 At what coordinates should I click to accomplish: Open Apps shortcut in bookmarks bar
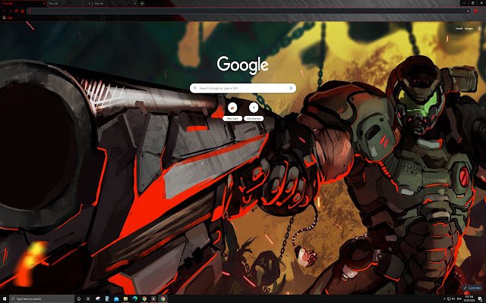[8, 17]
